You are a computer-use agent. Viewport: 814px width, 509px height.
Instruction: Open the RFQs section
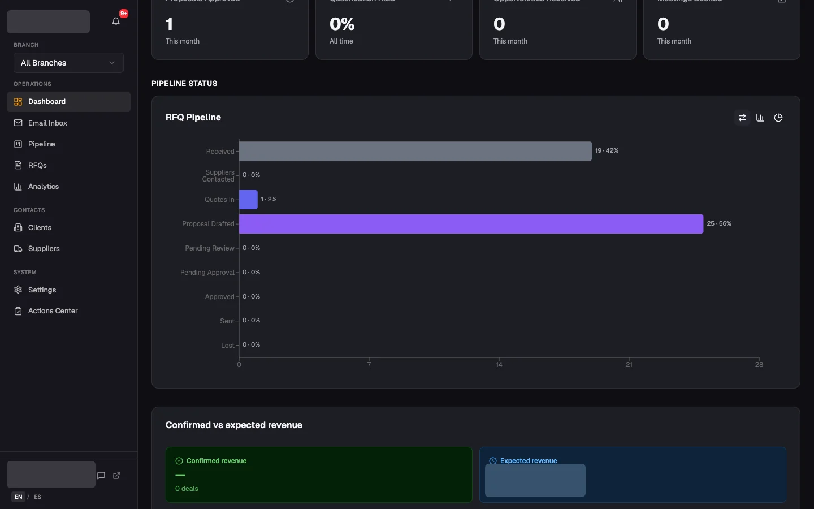(68, 165)
